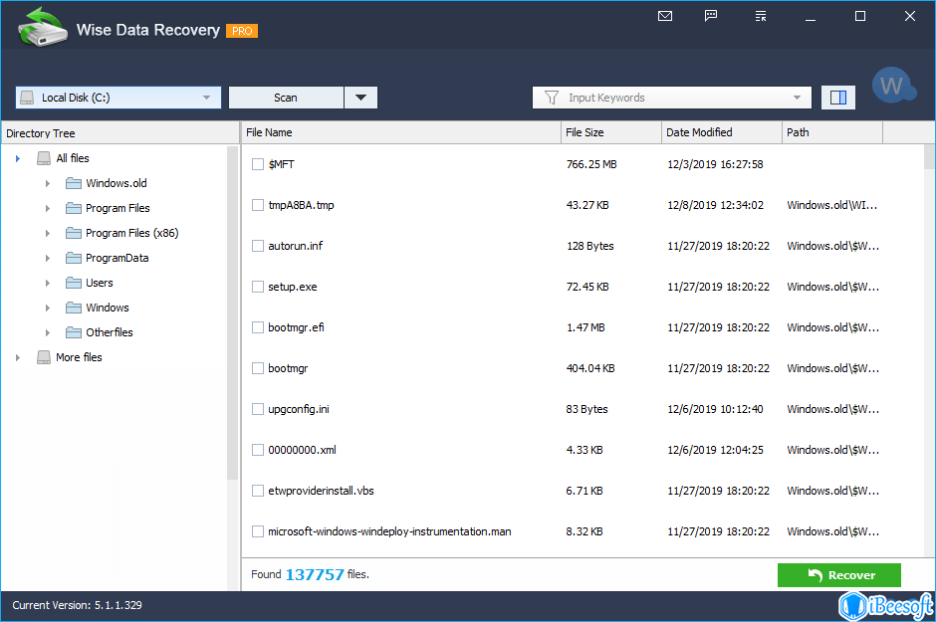Check the setup.exe checkbox

pyautogui.click(x=258, y=287)
